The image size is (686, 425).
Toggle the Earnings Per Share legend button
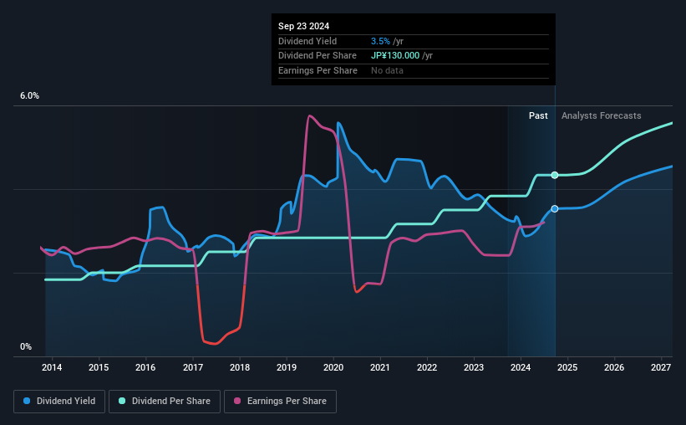point(281,402)
